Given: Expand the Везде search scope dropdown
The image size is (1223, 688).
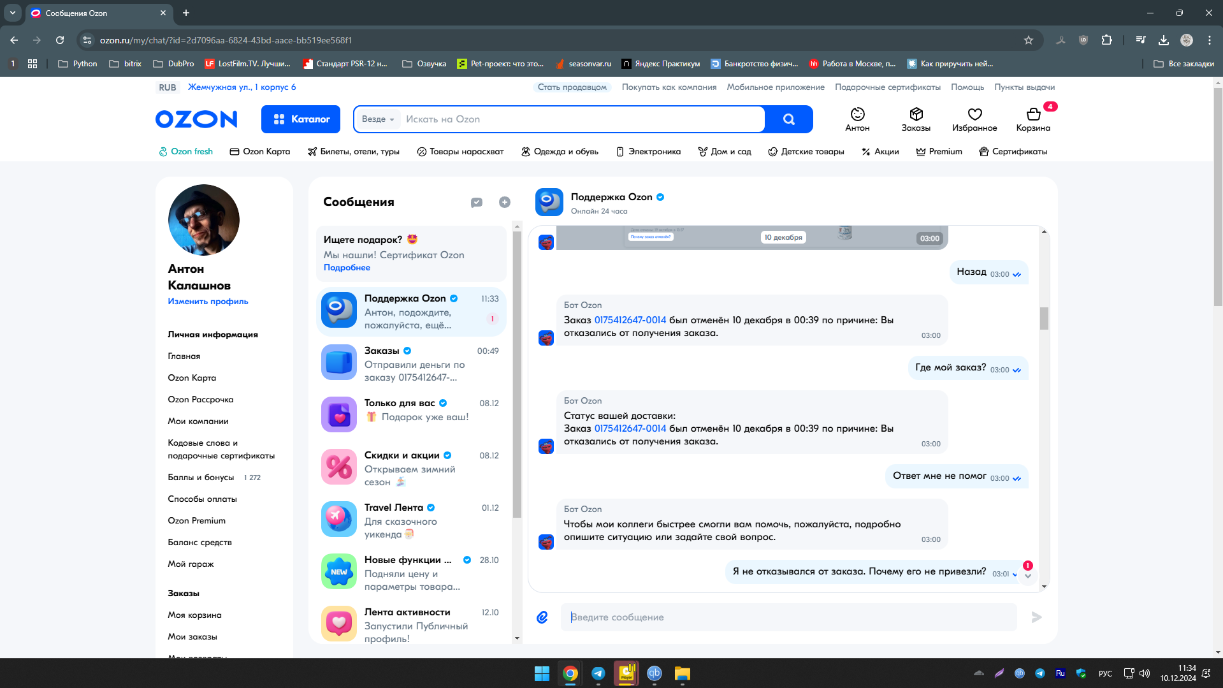Looking at the screenshot, I should point(378,119).
